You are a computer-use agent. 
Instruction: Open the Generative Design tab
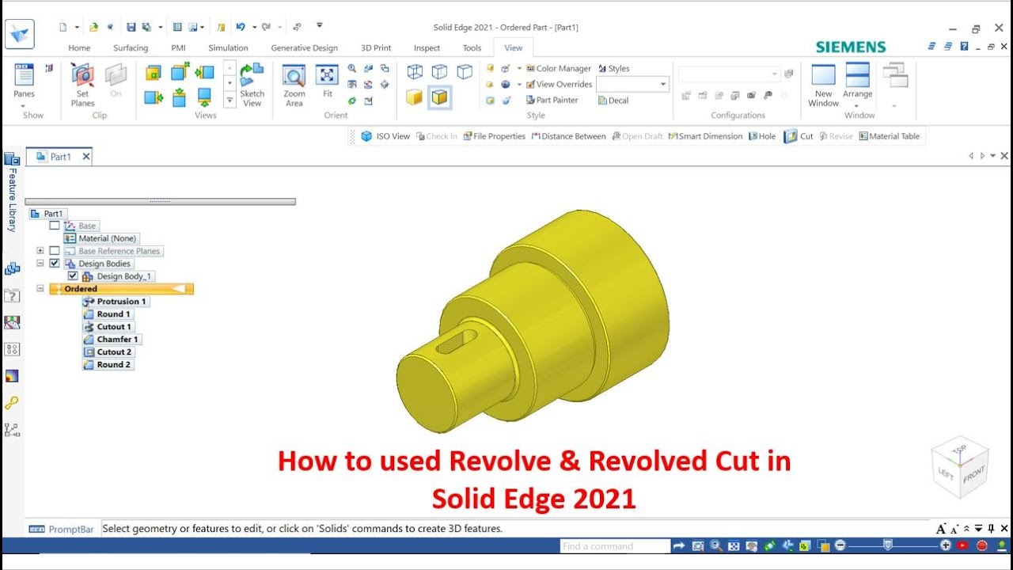pos(305,47)
